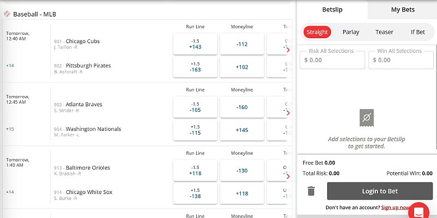The image size is (437, 218).
Task: Pick Baltimore Orioles run line -1.5 +118
Action: click(x=195, y=171)
